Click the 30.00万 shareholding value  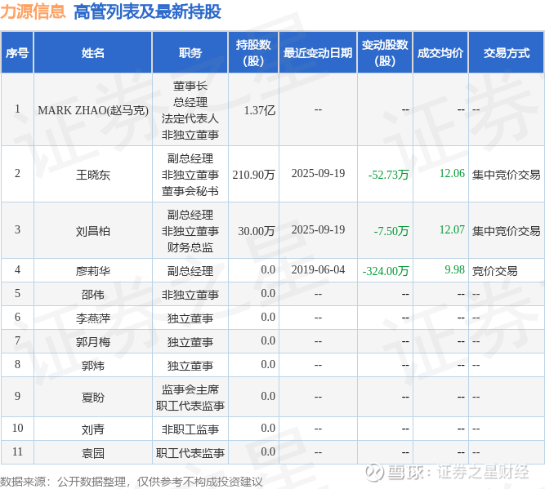pyautogui.click(x=257, y=230)
